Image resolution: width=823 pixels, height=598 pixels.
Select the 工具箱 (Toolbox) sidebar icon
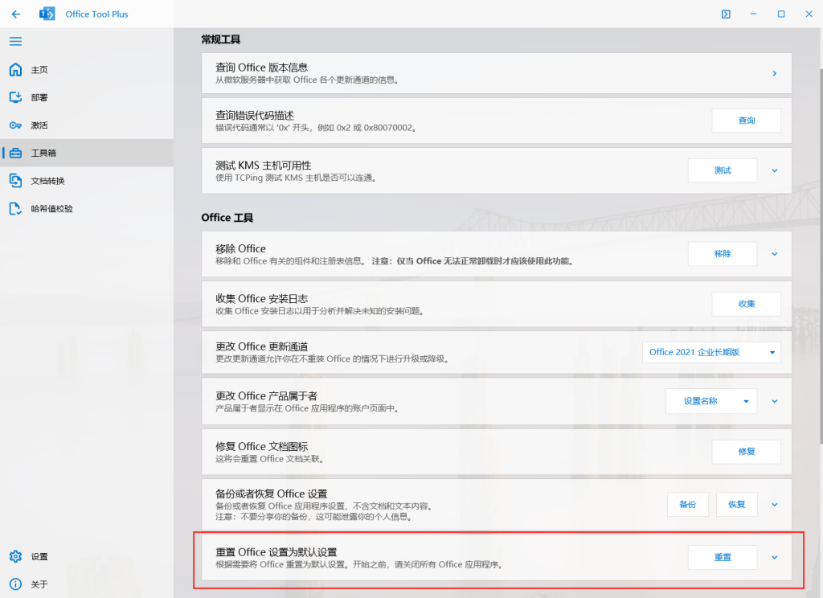click(x=39, y=153)
